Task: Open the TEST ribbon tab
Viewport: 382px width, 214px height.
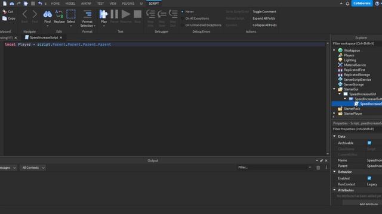Action: click(100, 4)
